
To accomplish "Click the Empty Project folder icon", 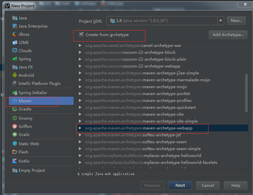I will tap(15, 170).
